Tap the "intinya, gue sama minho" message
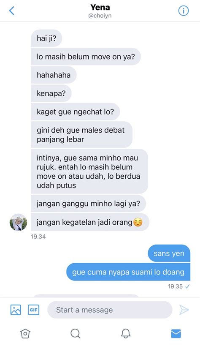The image size is (200, 346). pos(89,172)
